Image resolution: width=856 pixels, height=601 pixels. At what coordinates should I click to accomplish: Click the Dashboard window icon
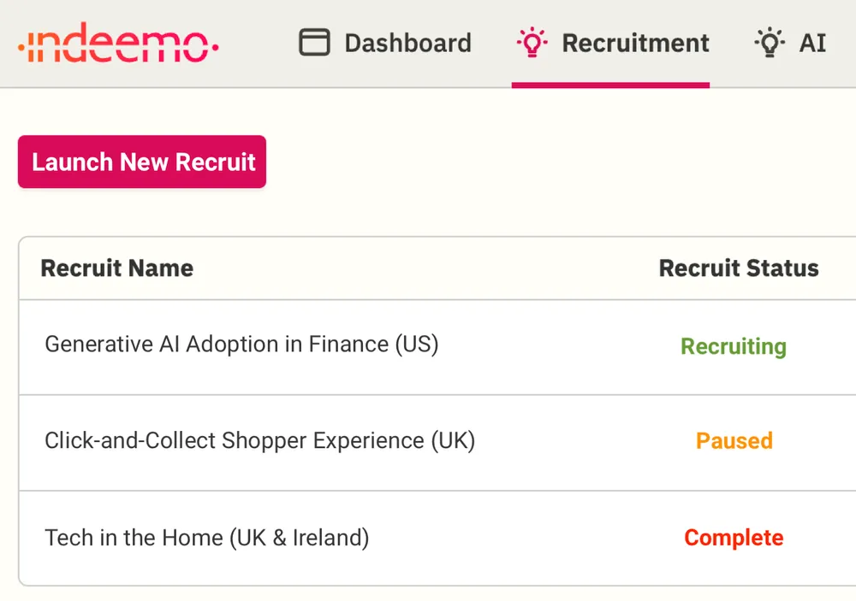click(x=314, y=42)
